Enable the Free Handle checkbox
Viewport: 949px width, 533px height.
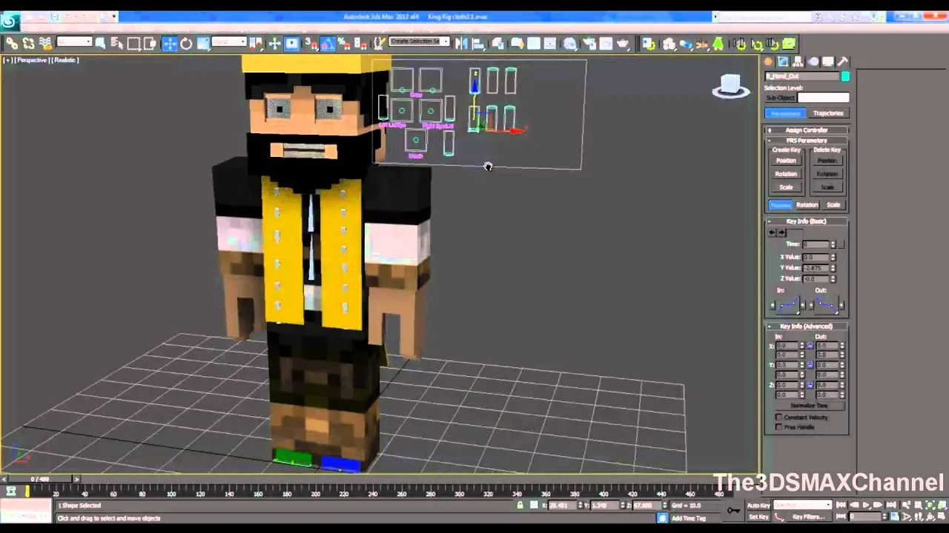point(778,426)
